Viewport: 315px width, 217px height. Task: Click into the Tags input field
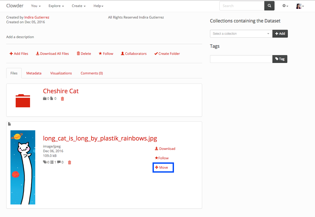point(241,59)
